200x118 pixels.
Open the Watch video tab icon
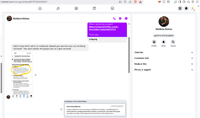76,8
